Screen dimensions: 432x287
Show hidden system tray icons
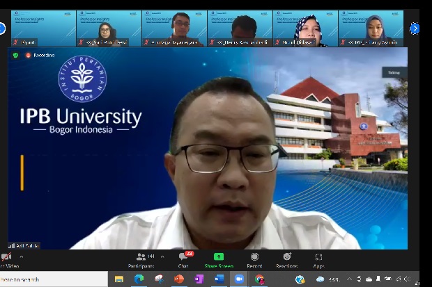click(349, 279)
